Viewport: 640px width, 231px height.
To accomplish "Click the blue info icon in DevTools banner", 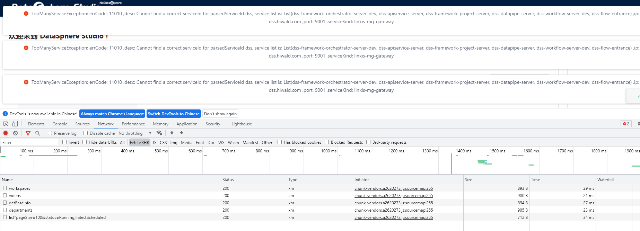I will click(5, 114).
